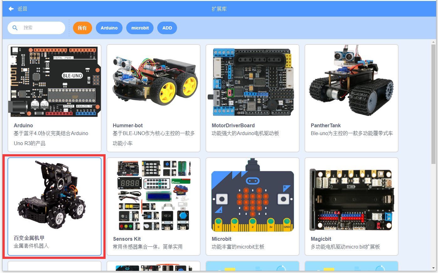The width and height of the screenshot is (438, 273).
Task: Select the ADD filter tab
Action: [167, 28]
